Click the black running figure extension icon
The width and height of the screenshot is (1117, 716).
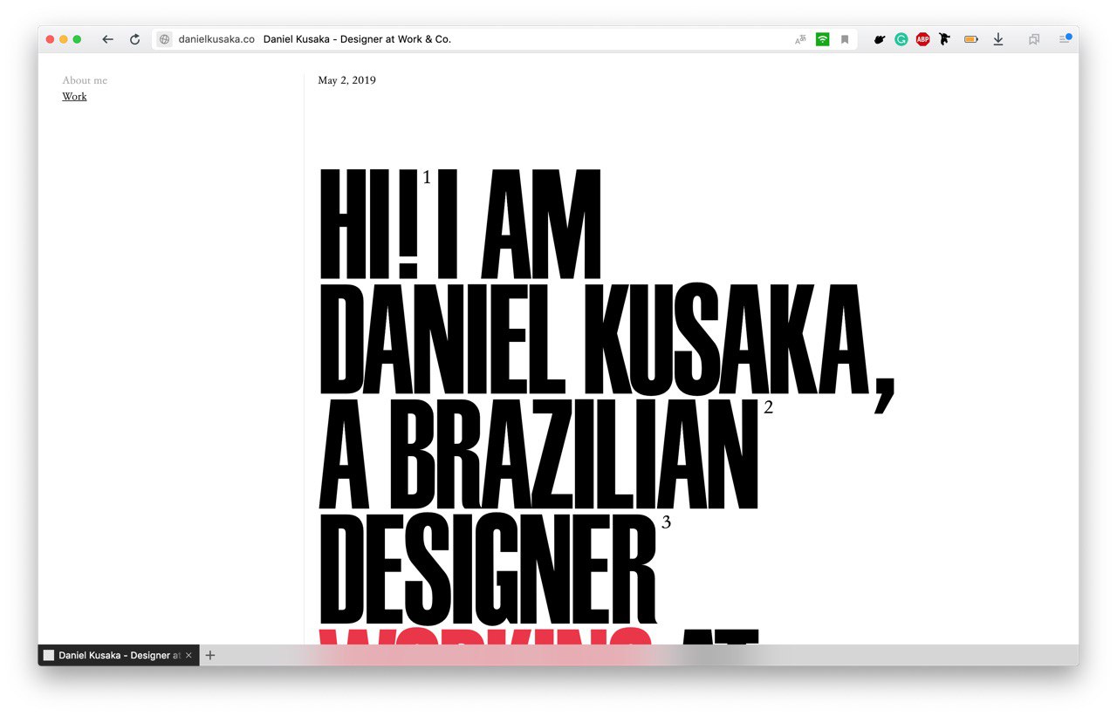pos(944,39)
